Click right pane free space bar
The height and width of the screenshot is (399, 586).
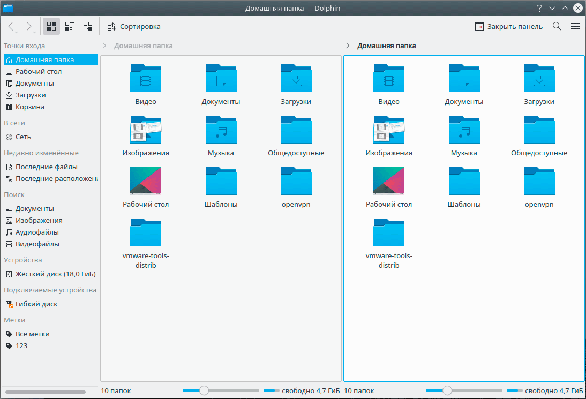[x=515, y=390]
